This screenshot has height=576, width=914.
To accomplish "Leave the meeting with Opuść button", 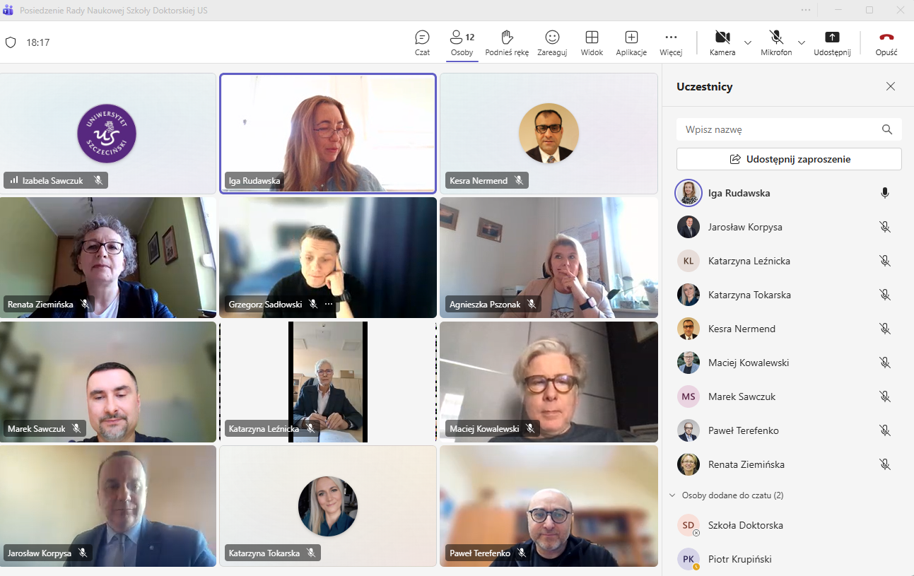I will (x=886, y=42).
